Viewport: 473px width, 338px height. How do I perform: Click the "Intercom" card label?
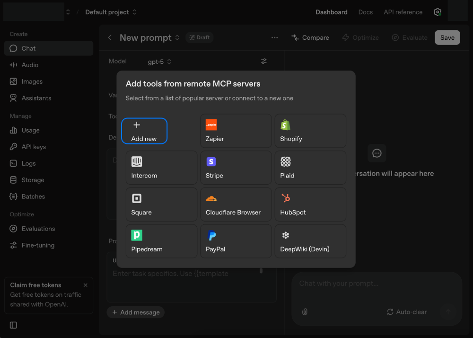pos(144,176)
